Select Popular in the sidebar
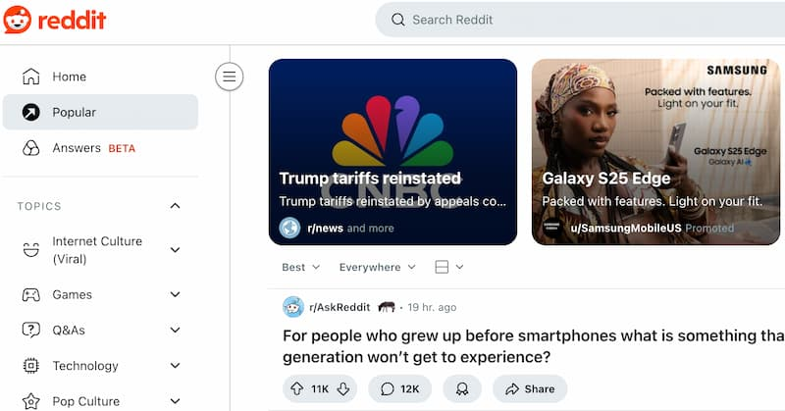The height and width of the screenshot is (411, 785). (x=74, y=113)
